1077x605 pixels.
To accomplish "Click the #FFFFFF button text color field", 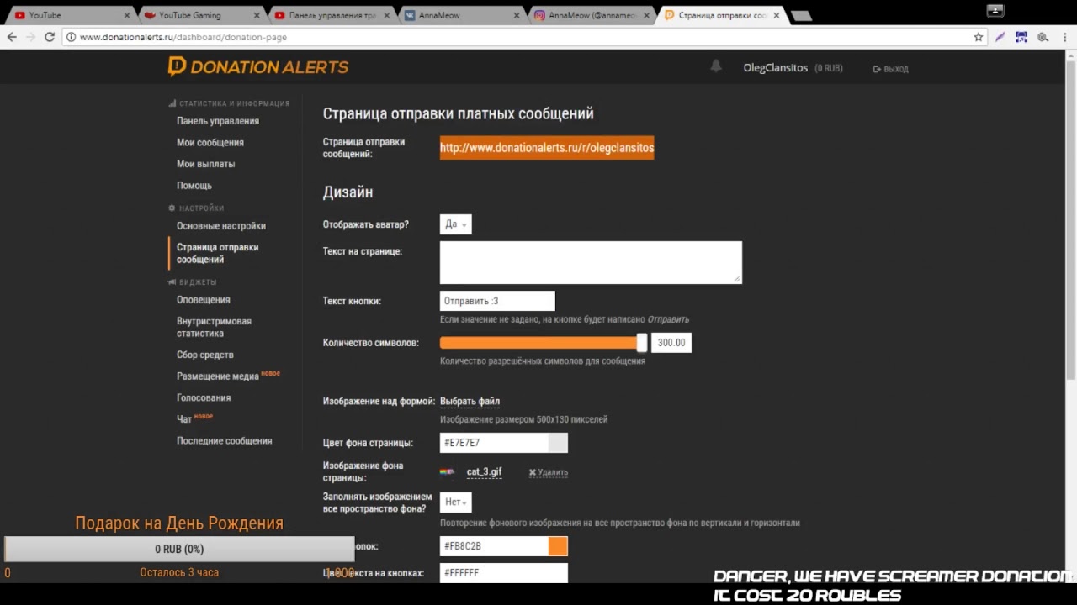I will (503, 573).
